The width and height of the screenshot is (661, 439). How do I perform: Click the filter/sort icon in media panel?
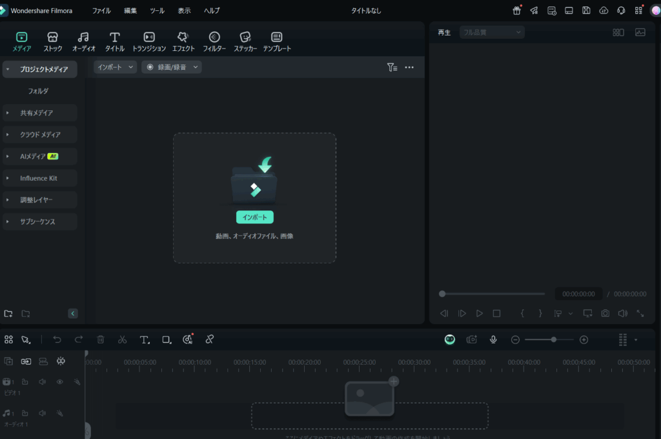point(392,67)
